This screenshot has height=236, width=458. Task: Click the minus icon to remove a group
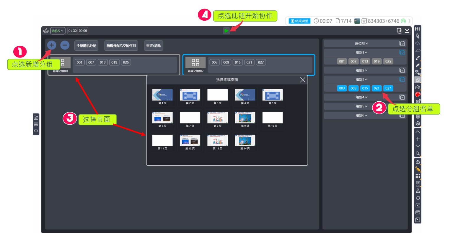tap(65, 45)
